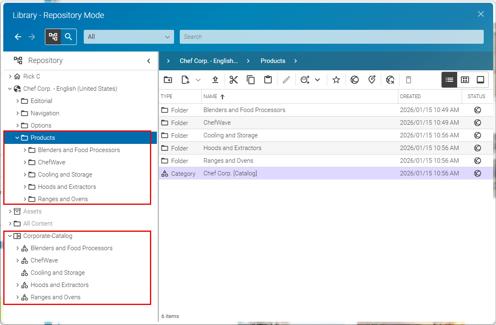The image size is (496, 325).
Task: Enable list view layout
Action: 449,79
